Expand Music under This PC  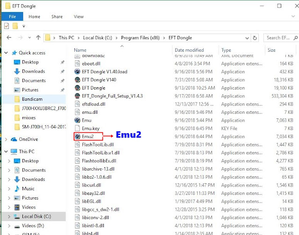point(9,189)
